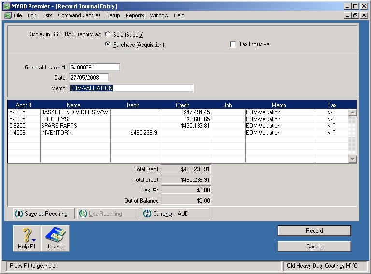Click the $47,494.45 credit cell
The width and height of the screenshot is (371, 274).
point(186,112)
